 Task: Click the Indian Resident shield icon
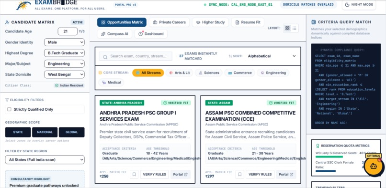[57, 86]
